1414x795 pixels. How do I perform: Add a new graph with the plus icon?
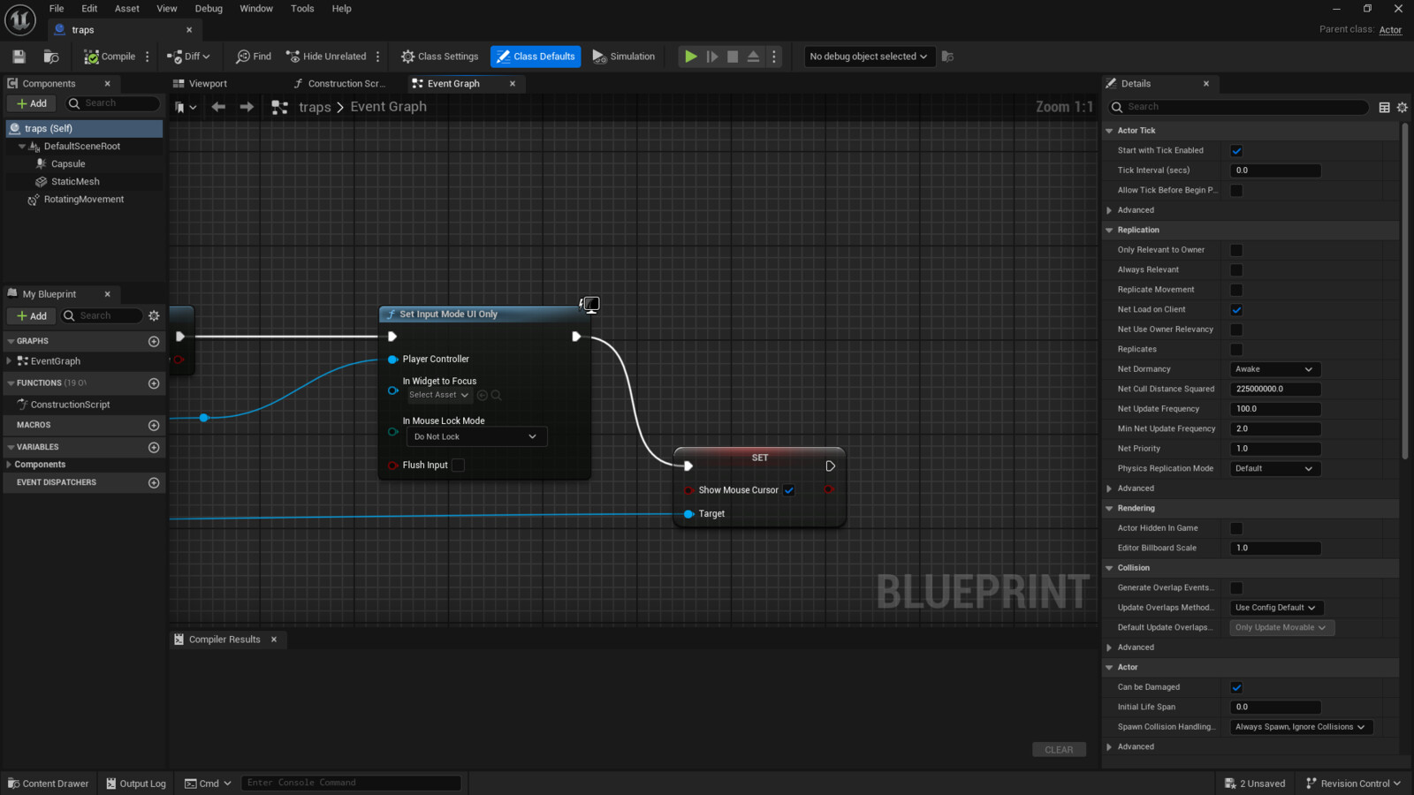point(154,341)
